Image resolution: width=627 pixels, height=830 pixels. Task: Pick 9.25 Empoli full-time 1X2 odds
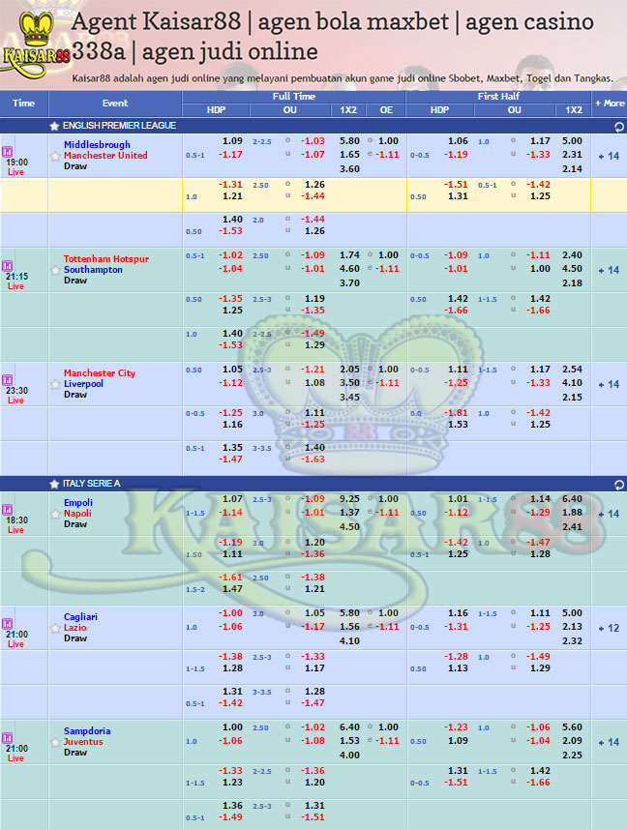click(349, 498)
